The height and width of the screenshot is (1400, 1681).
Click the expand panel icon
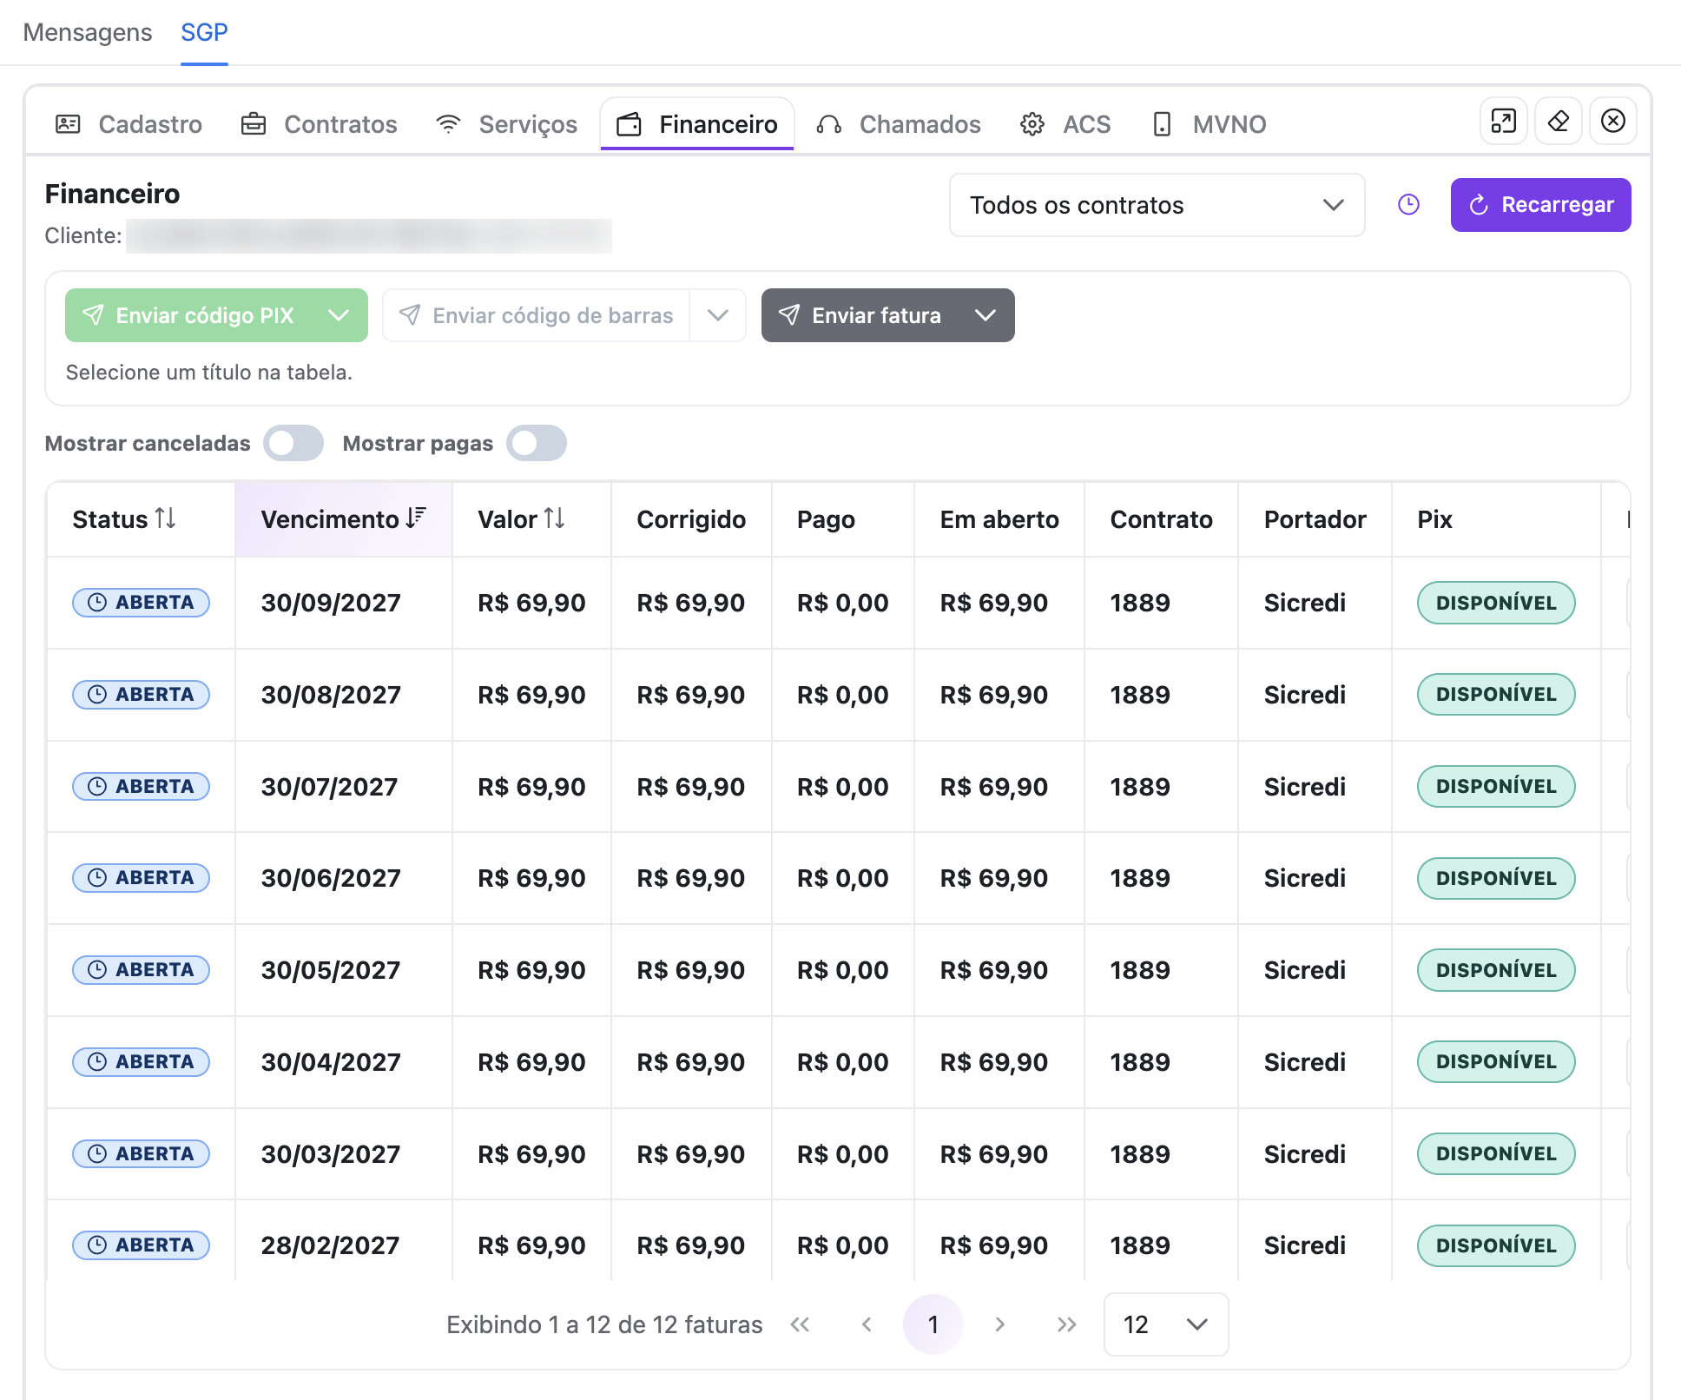[1503, 121]
